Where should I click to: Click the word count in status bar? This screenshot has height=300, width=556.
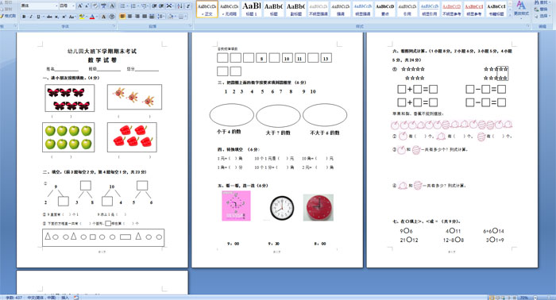(x=14, y=298)
